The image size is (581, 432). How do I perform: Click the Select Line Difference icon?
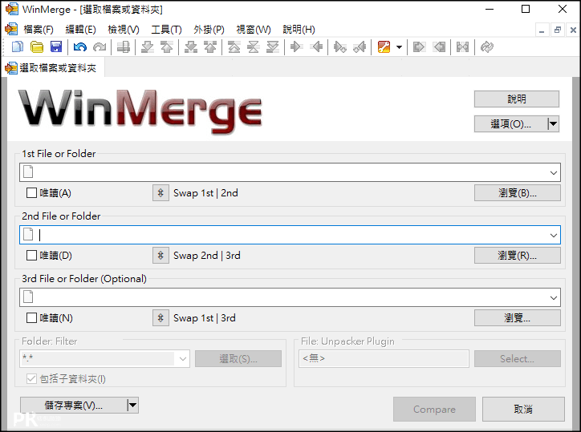pyautogui.click(x=124, y=47)
